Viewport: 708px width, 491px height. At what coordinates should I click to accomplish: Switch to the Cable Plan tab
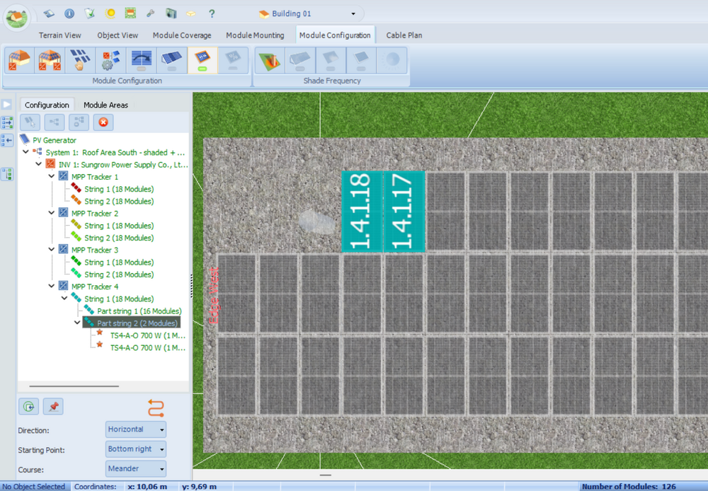pos(404,35)
